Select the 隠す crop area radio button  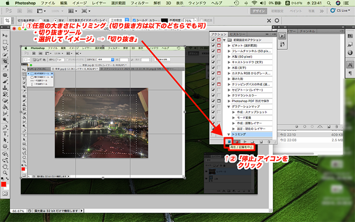pos(55,20)
